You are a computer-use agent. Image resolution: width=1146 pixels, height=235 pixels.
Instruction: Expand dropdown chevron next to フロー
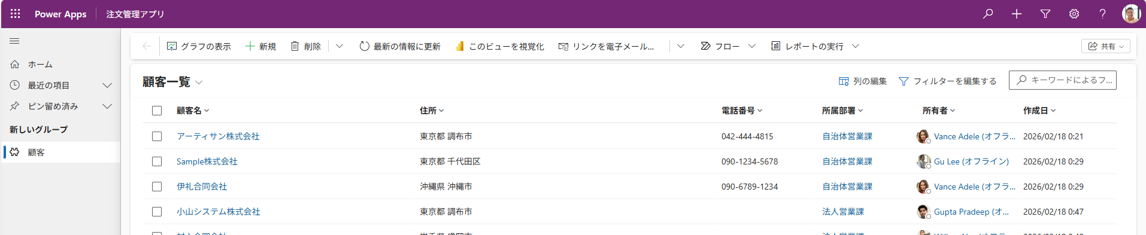(x=752, y=46)
